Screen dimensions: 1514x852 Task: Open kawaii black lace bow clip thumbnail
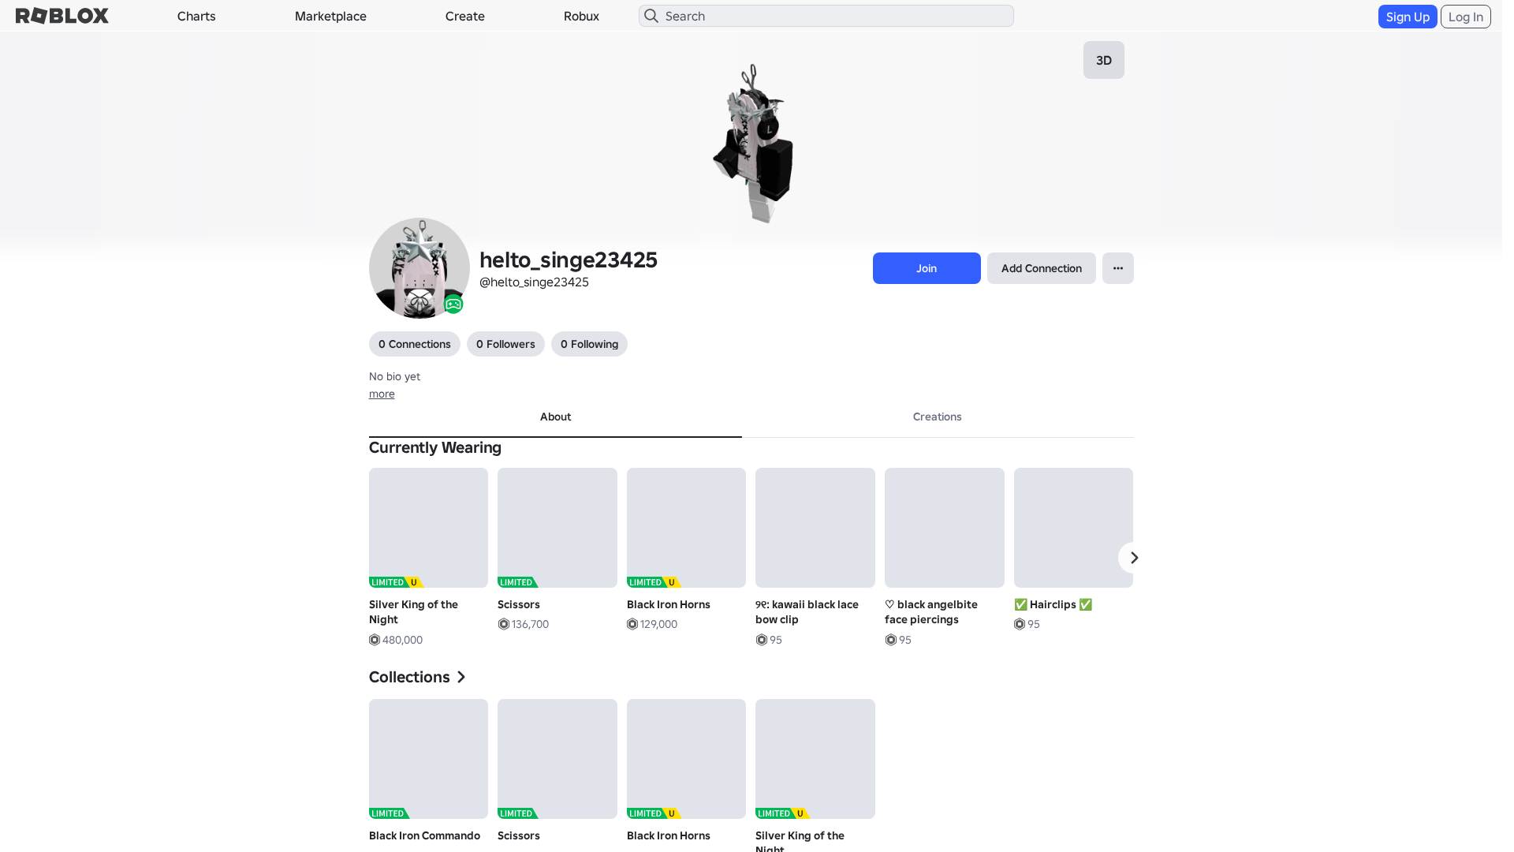[x=815, y=528]
